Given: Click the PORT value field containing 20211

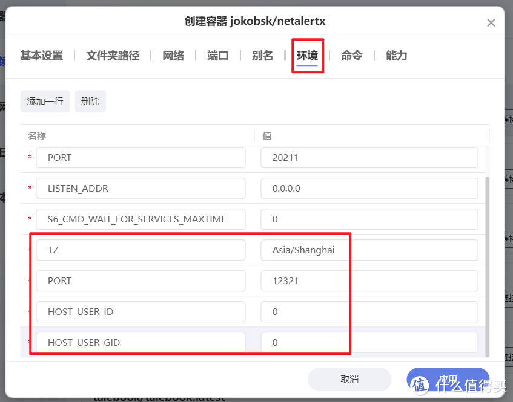Looking at the screenshot, I should pyautogui.click(x=369, y=157).
